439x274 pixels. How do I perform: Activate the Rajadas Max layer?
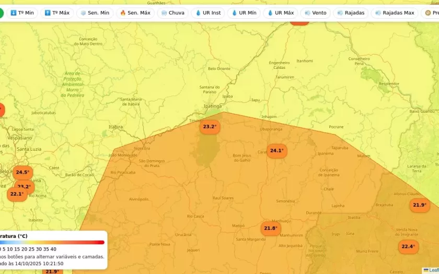point(394,13)
